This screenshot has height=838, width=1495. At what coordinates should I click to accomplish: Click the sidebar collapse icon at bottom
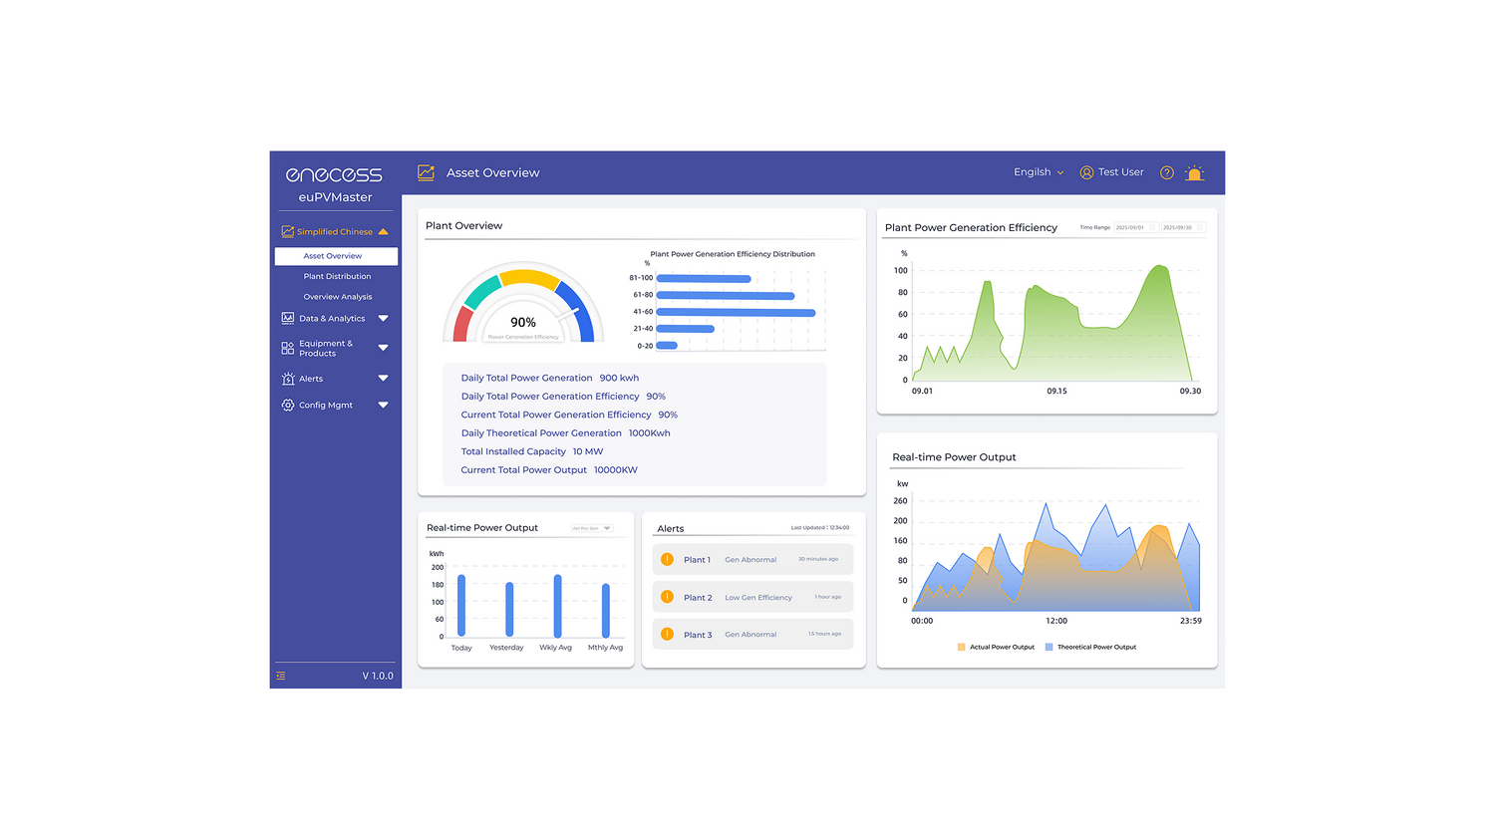click(x=281, y=676)
